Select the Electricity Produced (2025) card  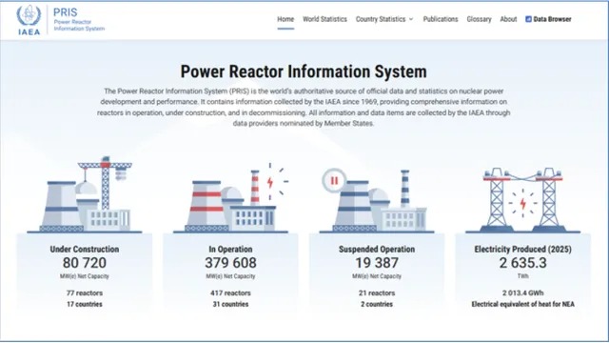pyautogui.click(x=522, y=274)
